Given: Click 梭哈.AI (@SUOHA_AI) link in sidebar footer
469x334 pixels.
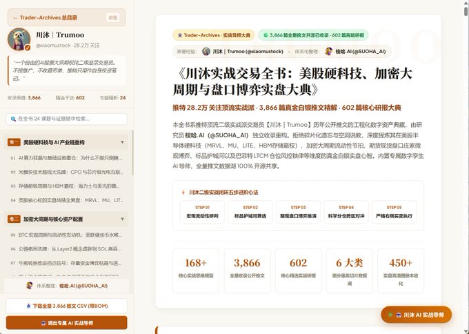Looking at the screenshot, I should pos(83,286).
